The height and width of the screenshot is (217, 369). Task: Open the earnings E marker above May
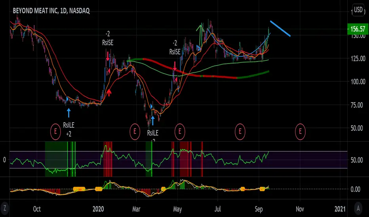point(180,131)
